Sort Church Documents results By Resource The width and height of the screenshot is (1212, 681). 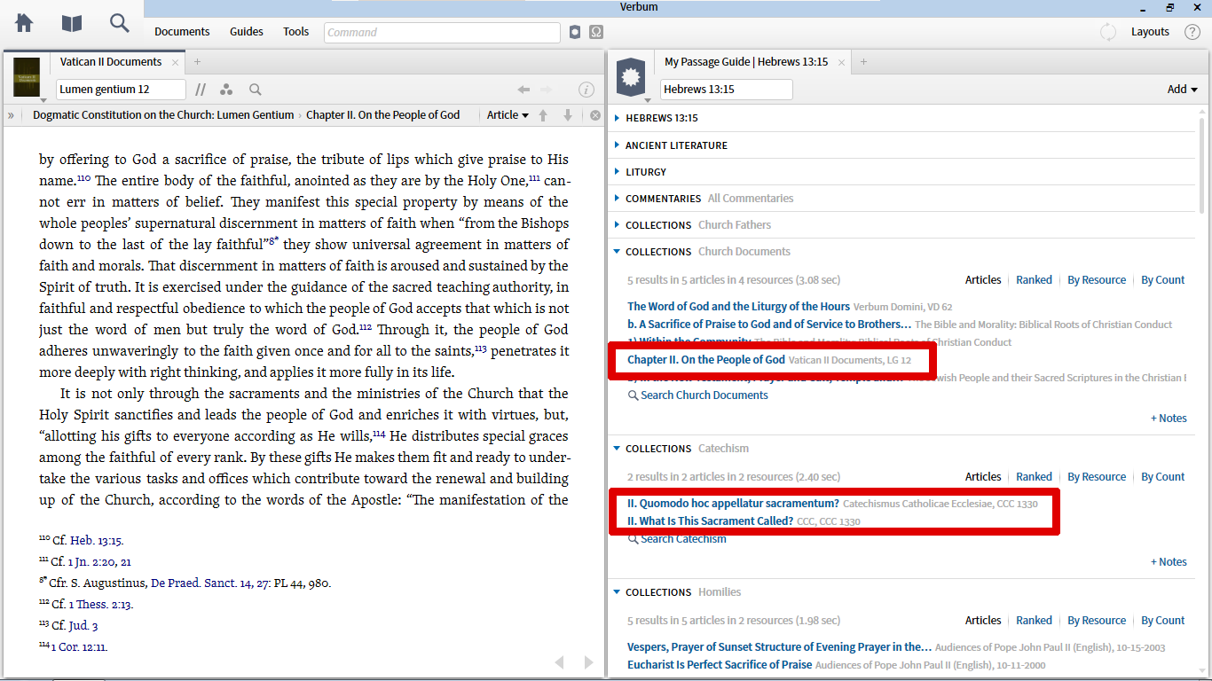pyautogui.click(x=1097, y=279)
